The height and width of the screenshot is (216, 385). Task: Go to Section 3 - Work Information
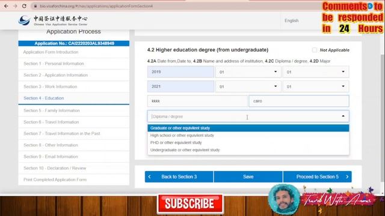point(73,86)
